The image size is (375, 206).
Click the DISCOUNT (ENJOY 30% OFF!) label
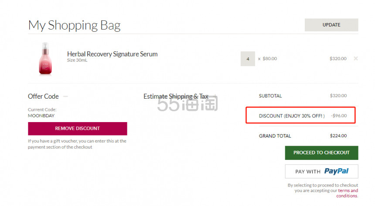292,116
